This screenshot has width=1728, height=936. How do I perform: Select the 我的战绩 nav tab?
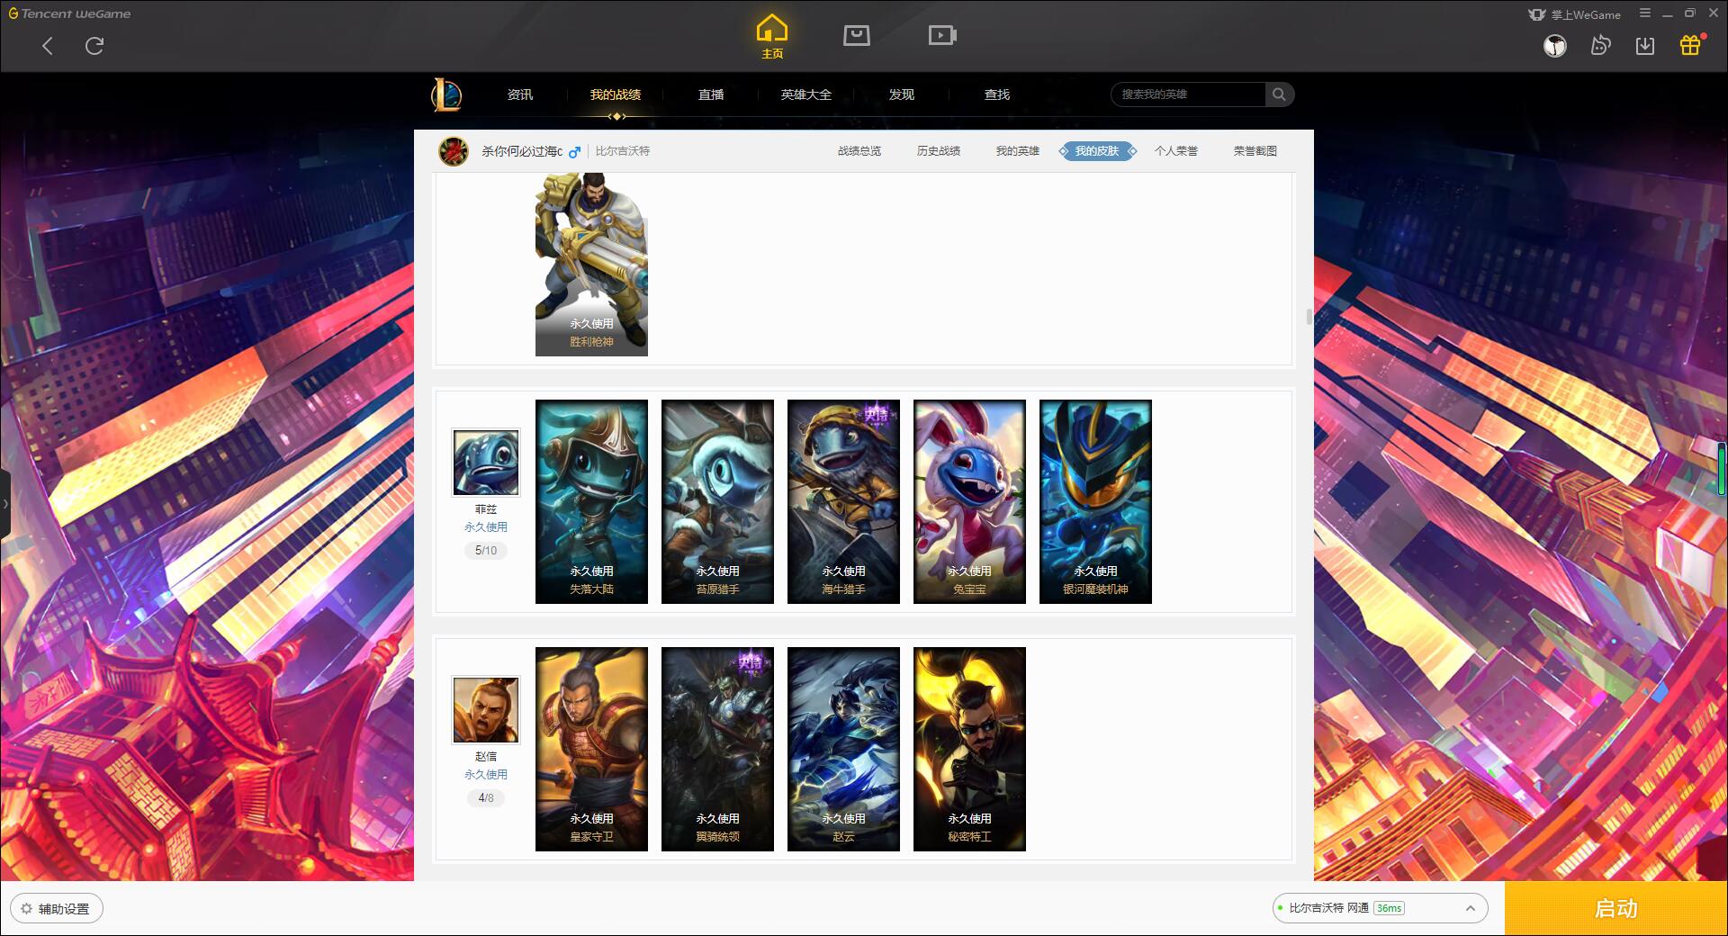(616, 94)
